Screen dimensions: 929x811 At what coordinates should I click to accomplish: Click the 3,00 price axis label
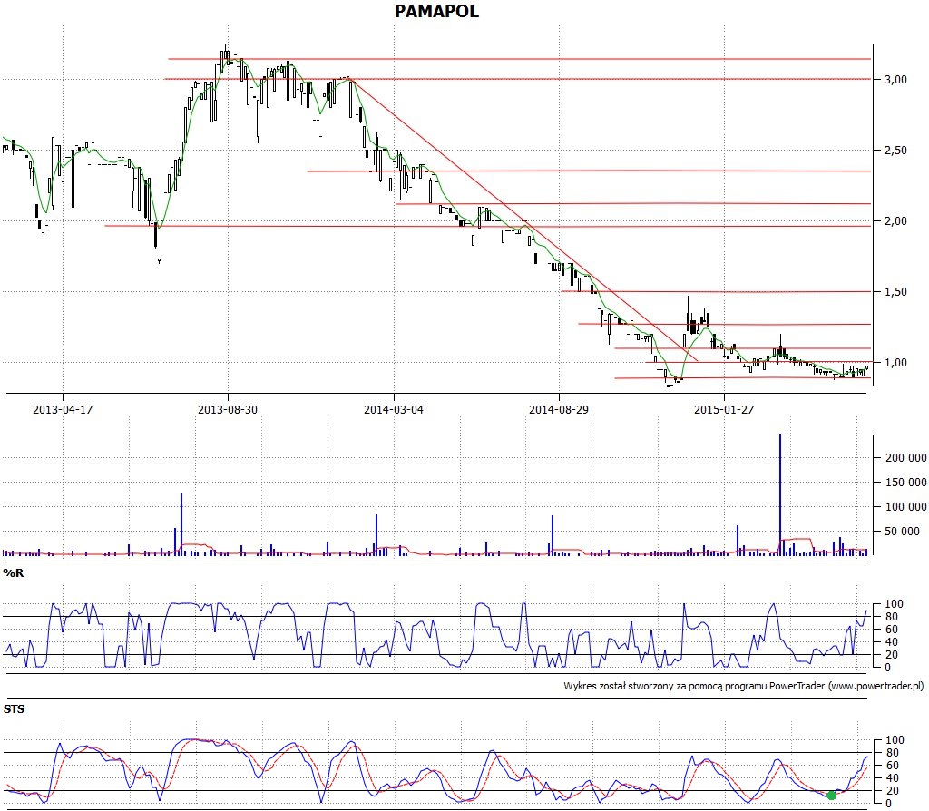(895, 80)
